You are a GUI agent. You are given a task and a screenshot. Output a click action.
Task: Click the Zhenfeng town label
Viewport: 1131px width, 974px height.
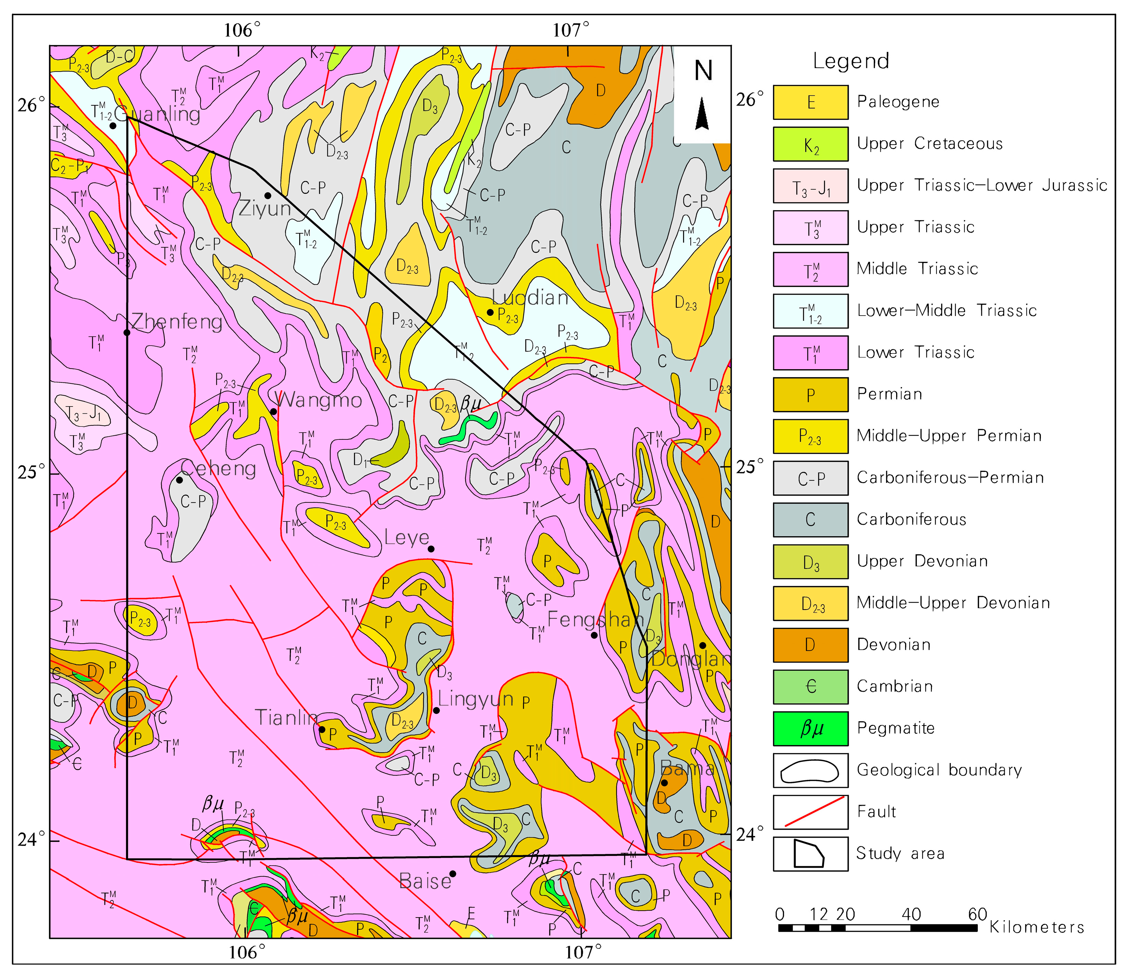tap(177, 321)
